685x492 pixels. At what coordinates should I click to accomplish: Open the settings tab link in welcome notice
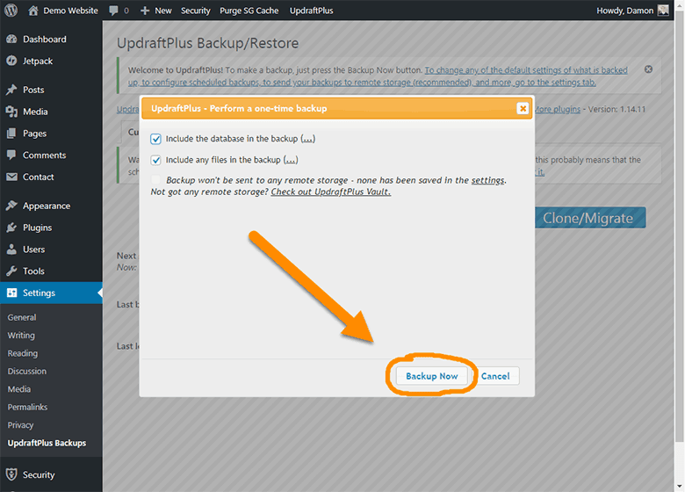[378, 76]
